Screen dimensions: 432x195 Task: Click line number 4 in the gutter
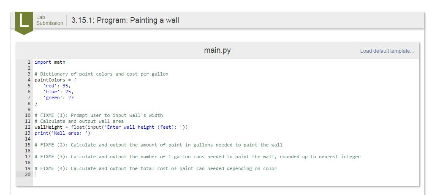tap(29, 80)
